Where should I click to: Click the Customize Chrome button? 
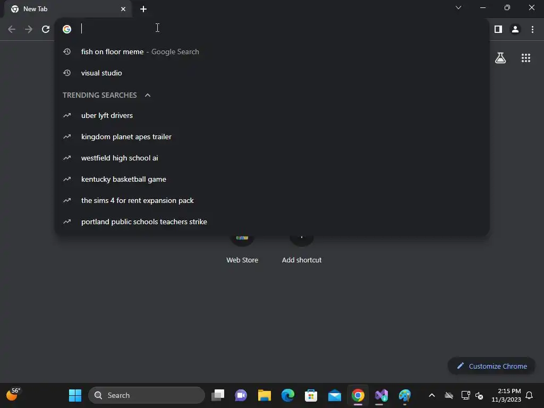pyautogui.click(x=491, y=366)
